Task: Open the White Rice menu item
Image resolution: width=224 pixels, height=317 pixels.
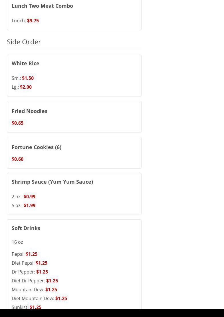Action: click(x=25, y=63)
